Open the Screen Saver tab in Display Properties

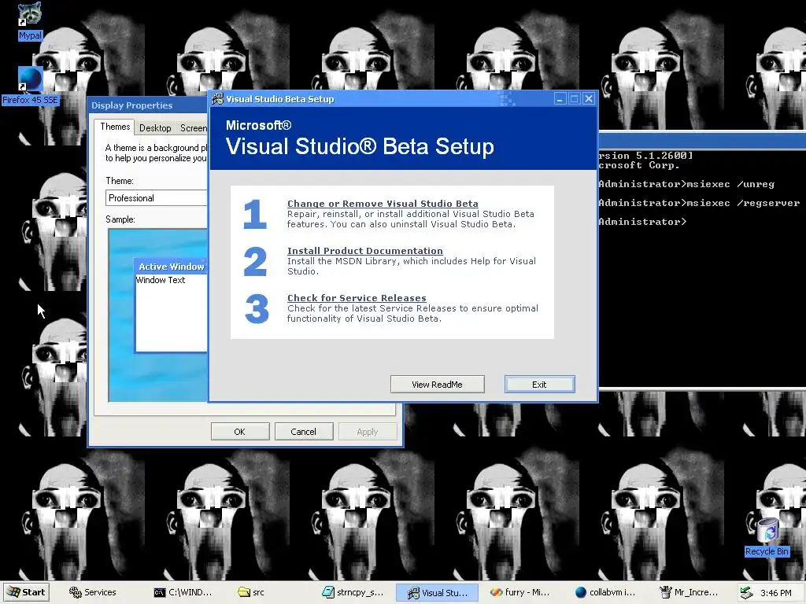193,128
